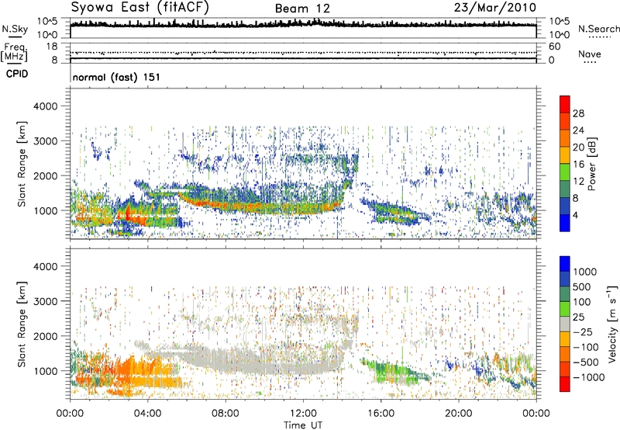This screenshot has height=430, width=620.
Task: Click the 'Power [dB]' colorbar label
Action: [592, 164]
